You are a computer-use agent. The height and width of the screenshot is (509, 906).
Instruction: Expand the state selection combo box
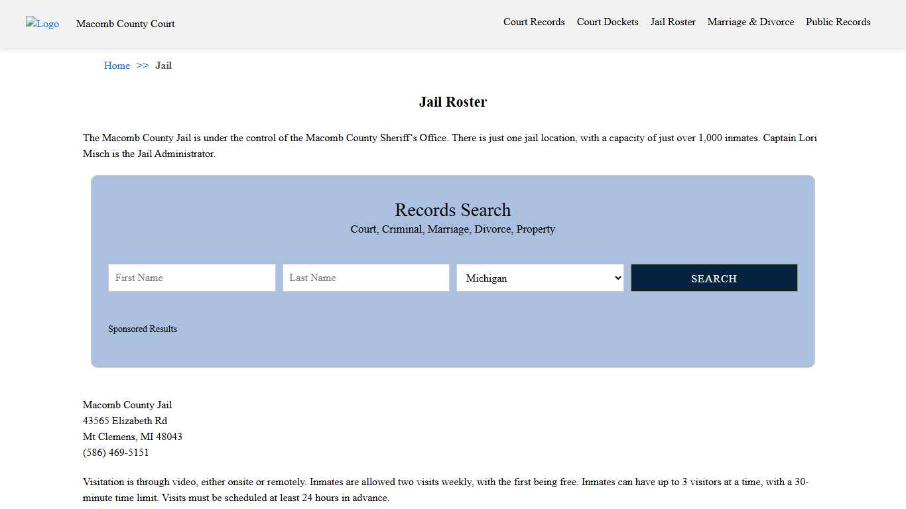(540, 278)
